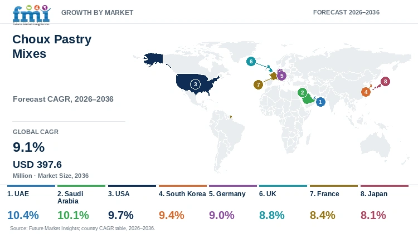Click the 'Choux Pastry Mixes' title
This screenshot has width=418, height=234.
click(x=52, y=46)
